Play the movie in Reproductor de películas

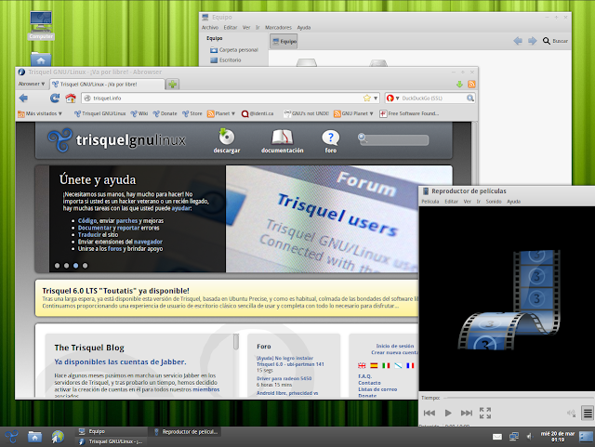pos(448,413)
